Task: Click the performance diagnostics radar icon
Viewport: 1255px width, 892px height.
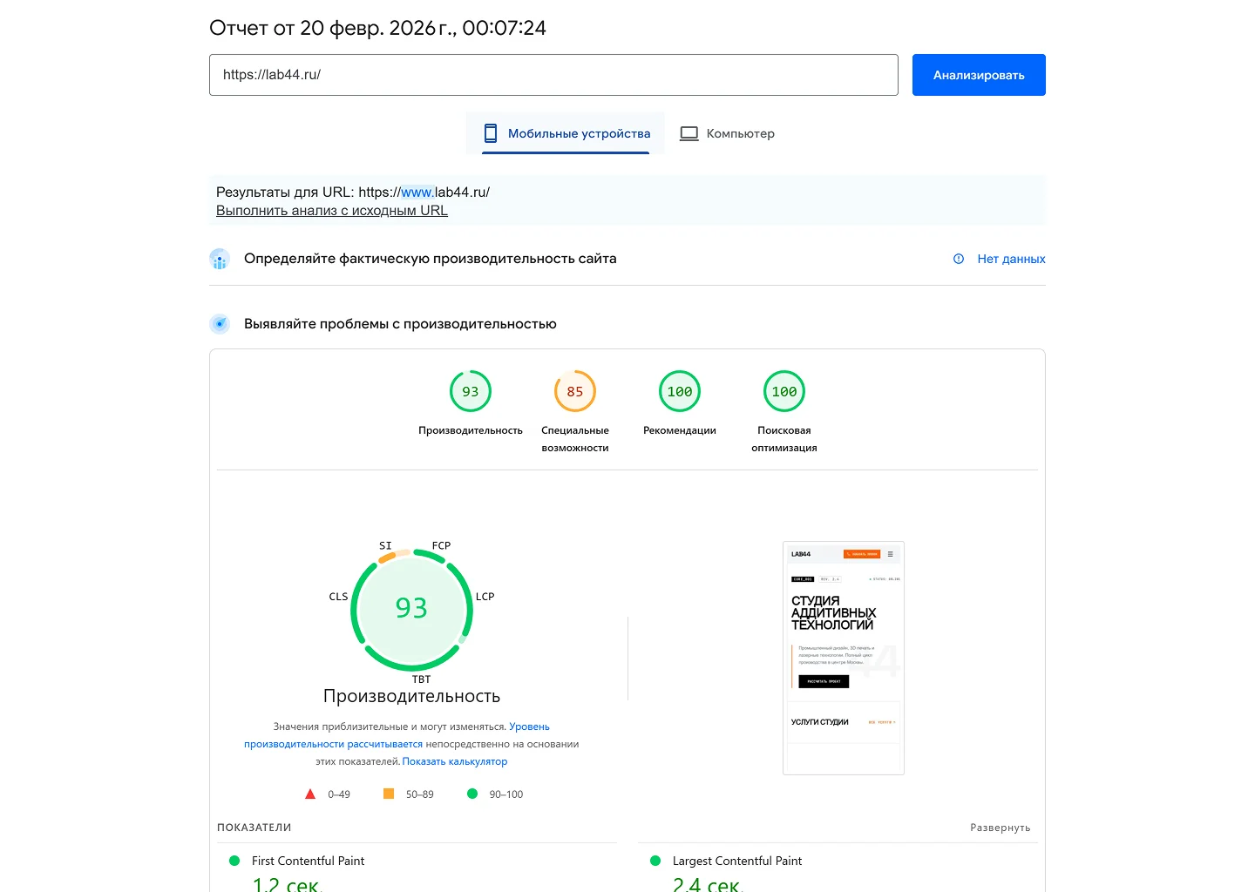Action: (220, 324)
